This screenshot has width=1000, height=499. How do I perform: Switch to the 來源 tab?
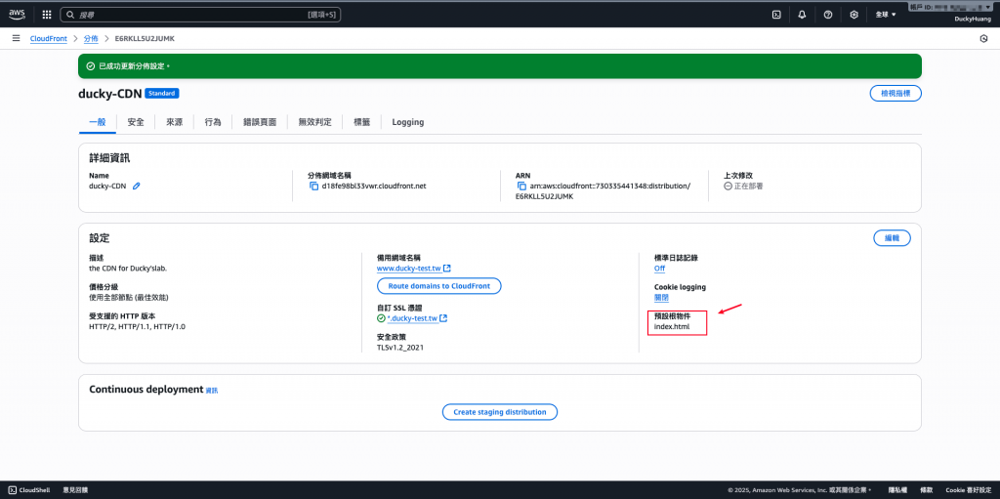pos(175,122)
